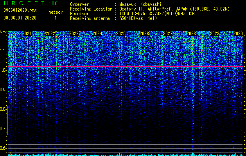Click the 2024 time marker
The image size is (246, 156).
(97, 34)
